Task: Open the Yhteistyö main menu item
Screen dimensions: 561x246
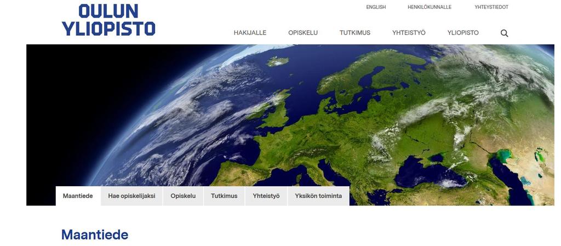Action: coord(409,33)
